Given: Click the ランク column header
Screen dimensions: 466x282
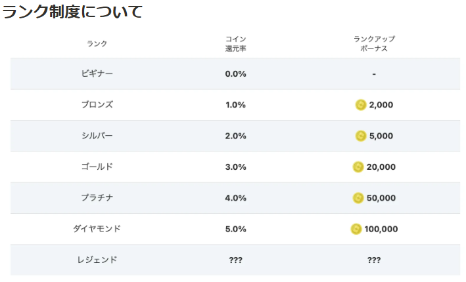Looking at the screenshot, I should tap(97, 43).
